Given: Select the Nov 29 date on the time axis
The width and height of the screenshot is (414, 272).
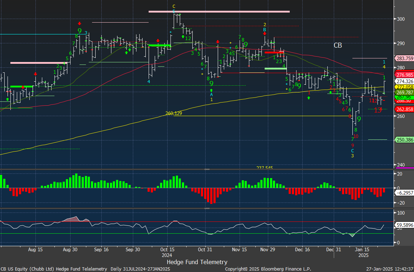Looking at the screenshot, I should (x=268, y=249).
